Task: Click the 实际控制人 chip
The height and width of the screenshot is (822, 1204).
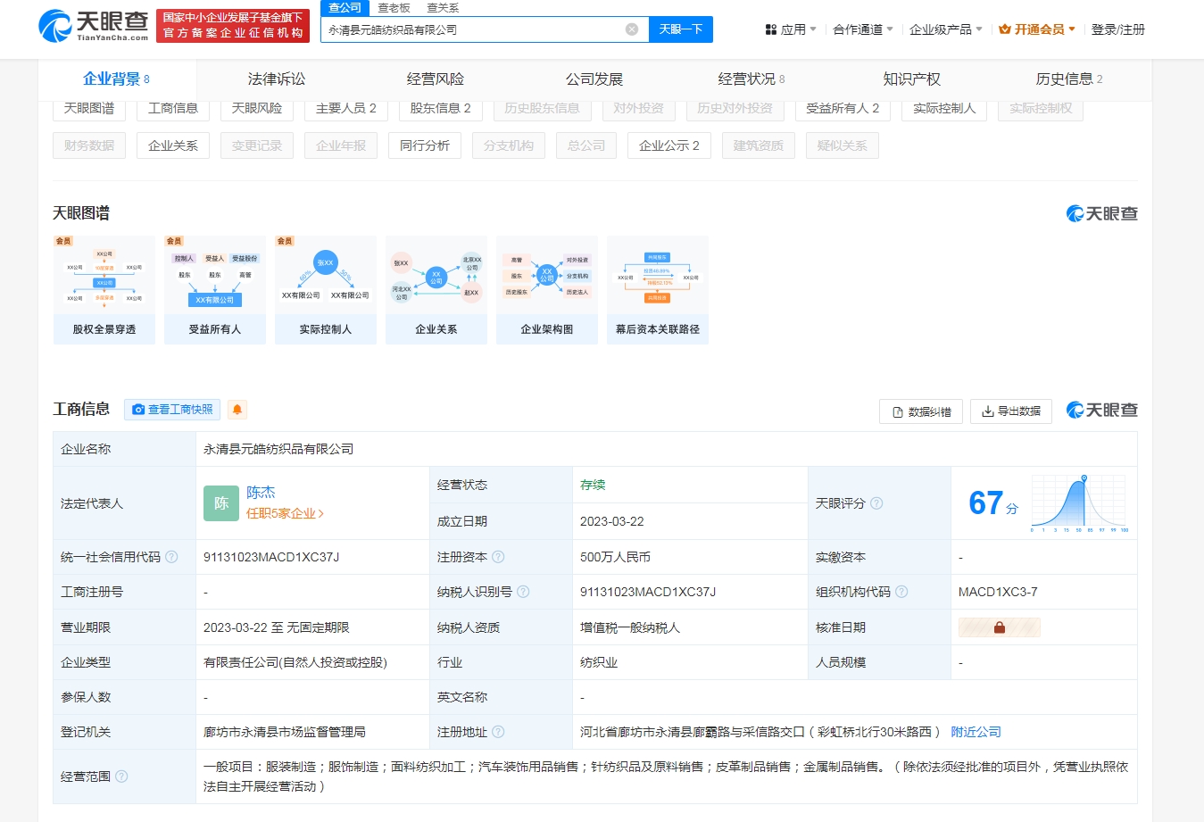Action: 944,109
